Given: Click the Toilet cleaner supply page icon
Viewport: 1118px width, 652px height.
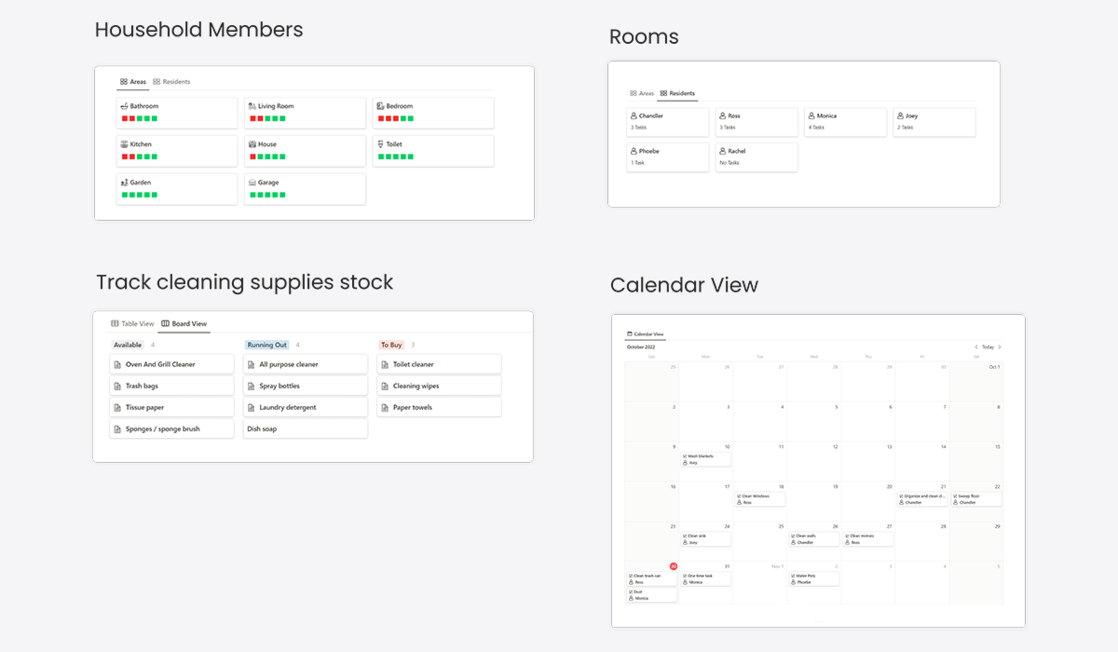Looking at the screenshot, I should 385,364.
